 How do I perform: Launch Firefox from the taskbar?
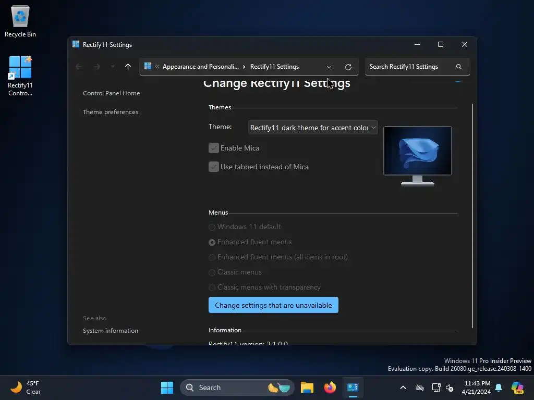point(330,387)
